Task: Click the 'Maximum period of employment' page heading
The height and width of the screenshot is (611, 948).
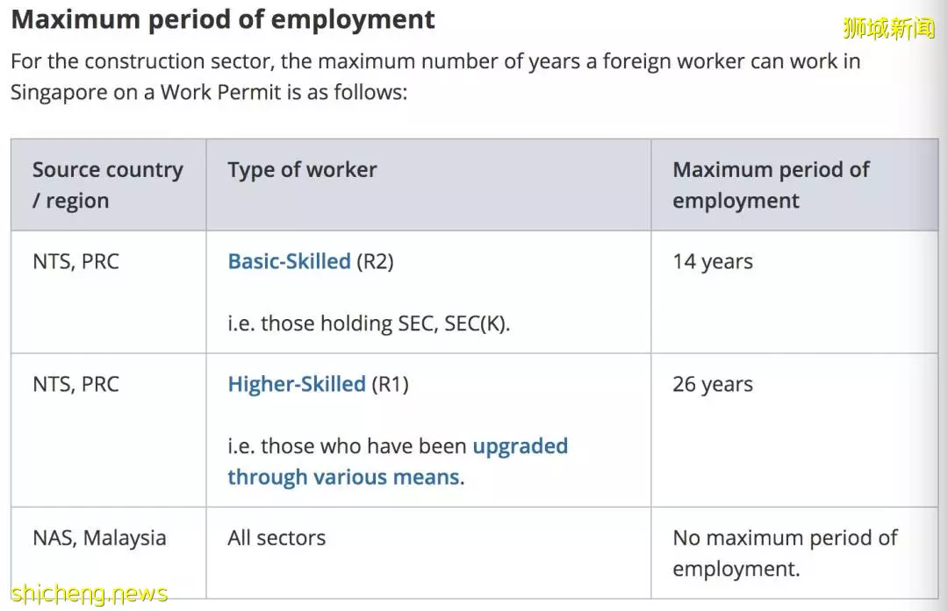Action: point(222,19)
